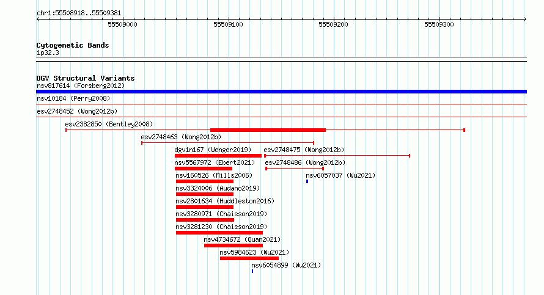Click the left arrow of the ruler
The width and height of the screenshot is (544, 295).
[38, 20]
